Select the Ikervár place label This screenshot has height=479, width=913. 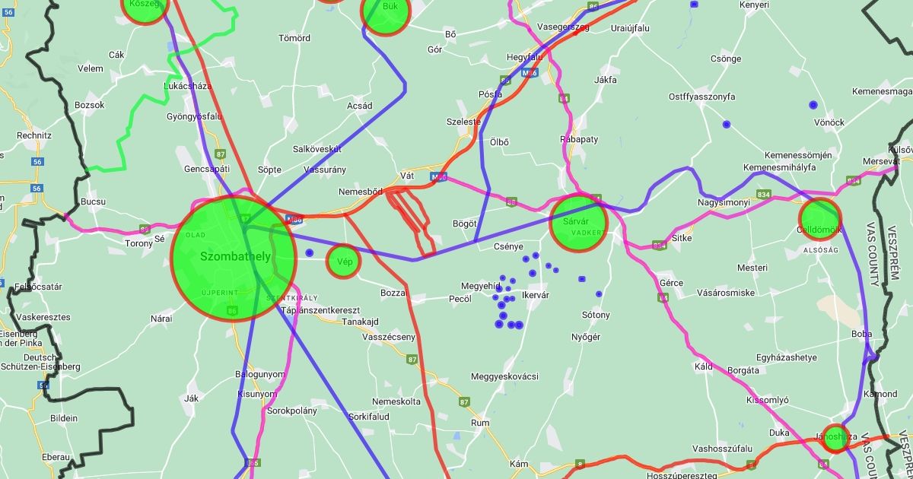pyautogui.click(x=535, y=295)
